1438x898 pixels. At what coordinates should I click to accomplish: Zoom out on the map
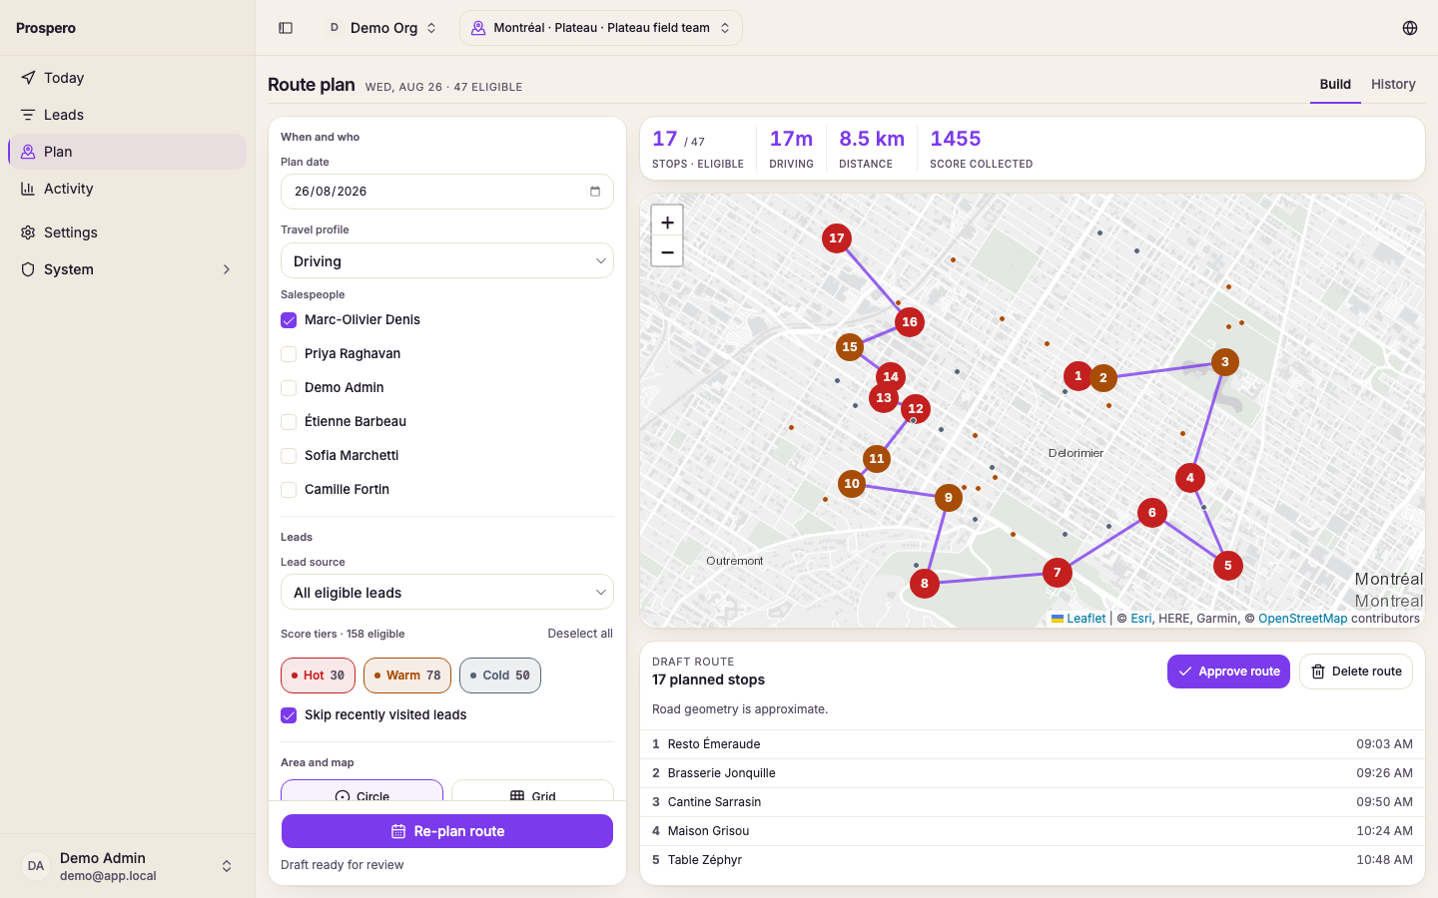coord(667,252)
